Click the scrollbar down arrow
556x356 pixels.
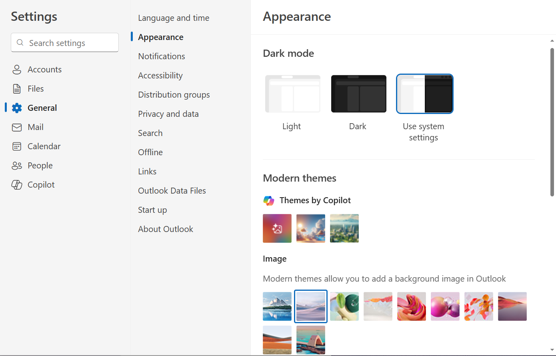pyautogui.click(x=552, y=350)
